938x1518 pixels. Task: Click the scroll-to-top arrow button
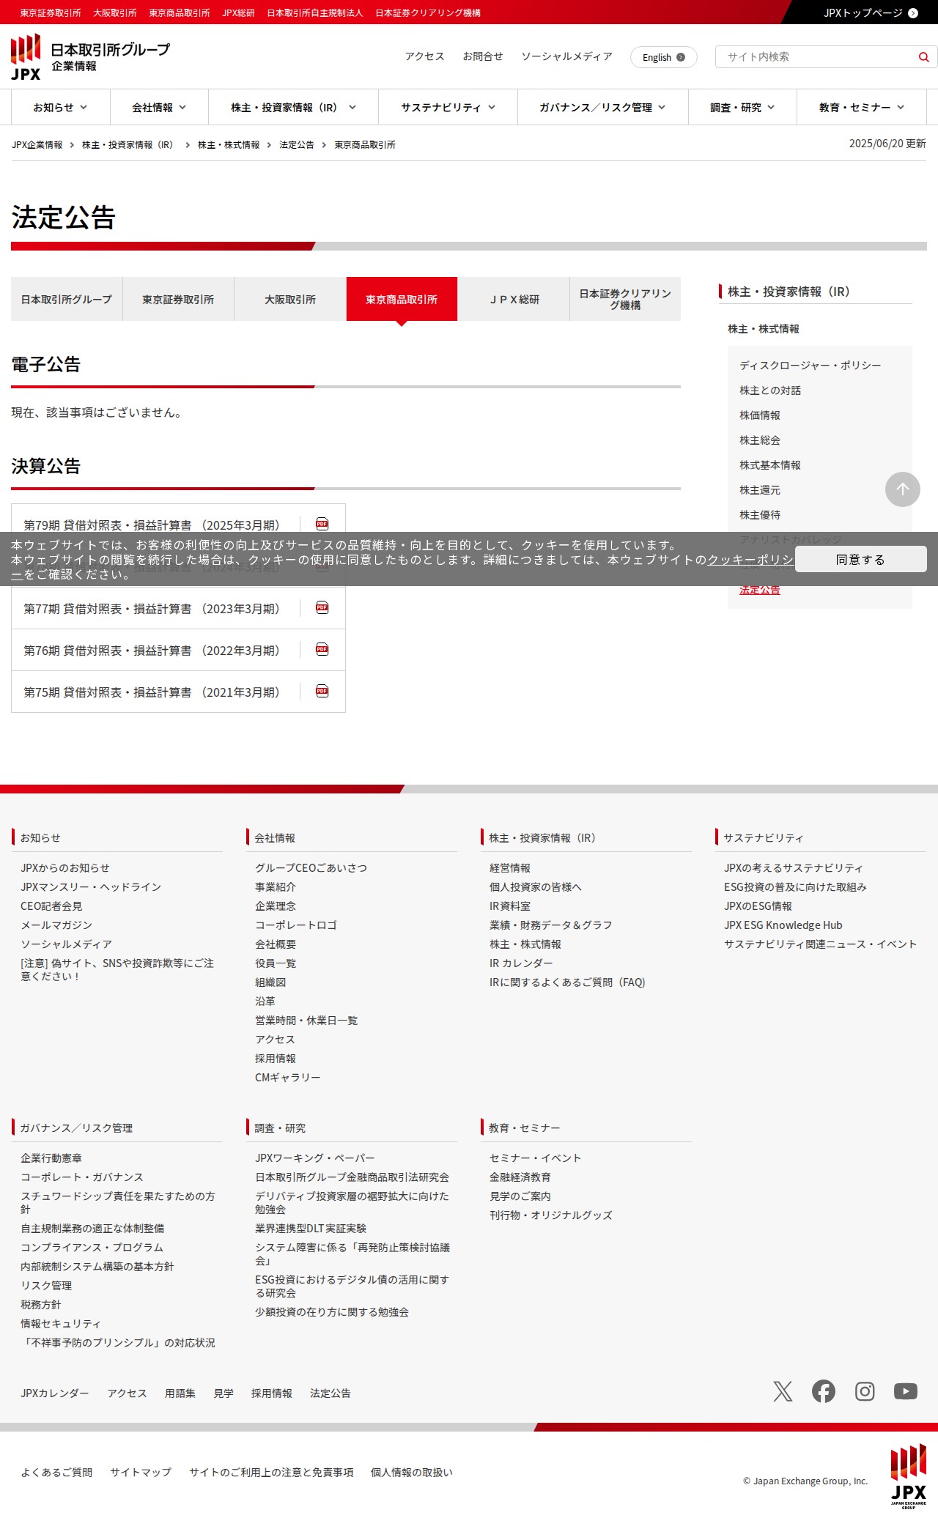pos(903,489)
